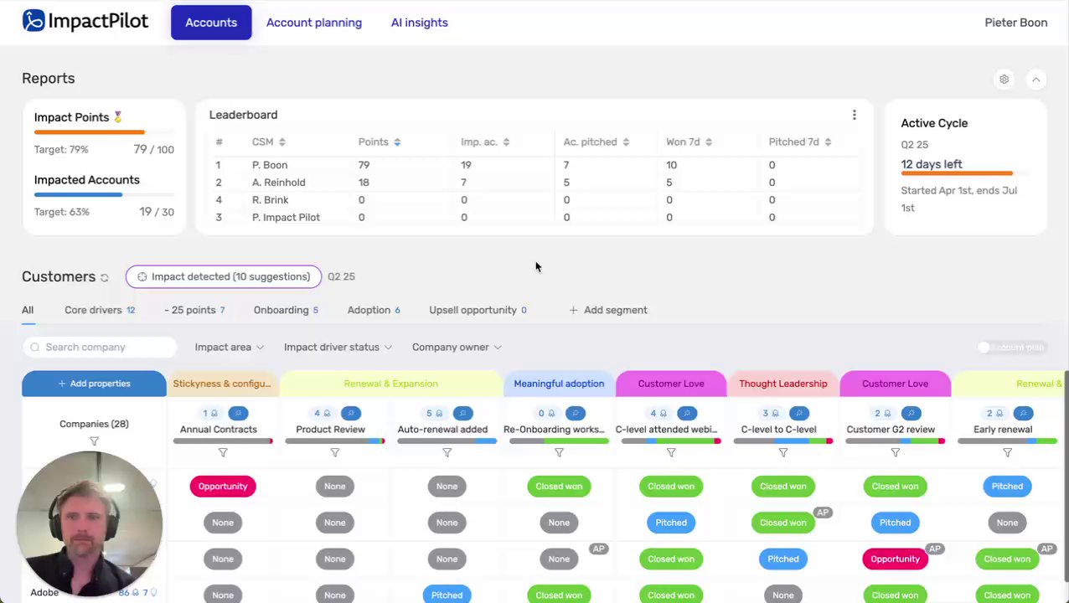Filter the Customer G2 review column
Screen dimensions: 1069x603
pyautogui.click(x=895, y=452)
